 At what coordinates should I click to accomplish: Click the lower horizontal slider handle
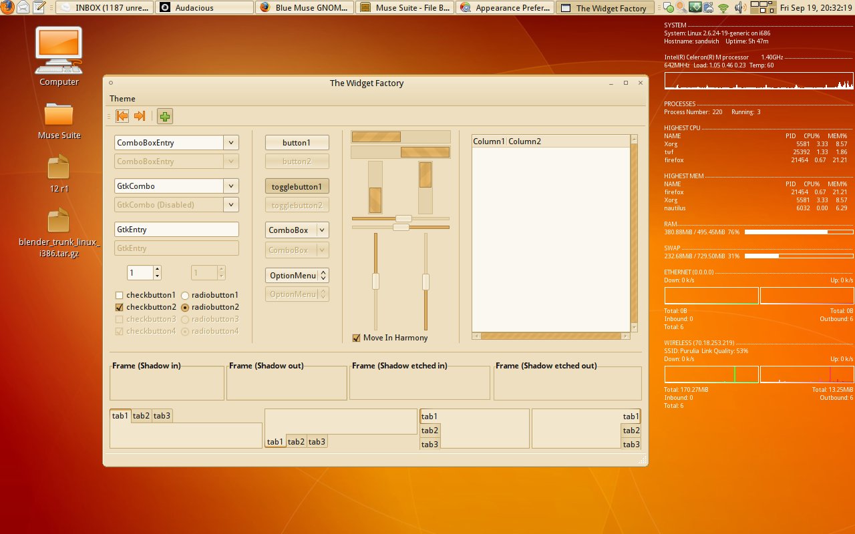(x=401, y=227)
